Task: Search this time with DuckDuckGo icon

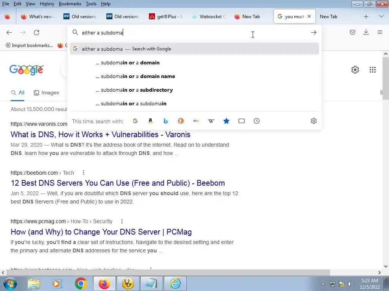Action: click(180, 121)
